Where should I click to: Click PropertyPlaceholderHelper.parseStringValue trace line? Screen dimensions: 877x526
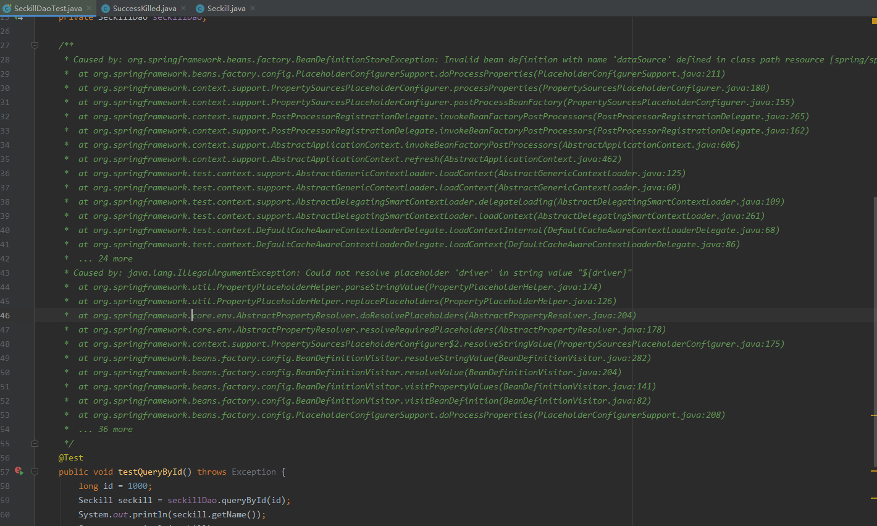[340, 287]
